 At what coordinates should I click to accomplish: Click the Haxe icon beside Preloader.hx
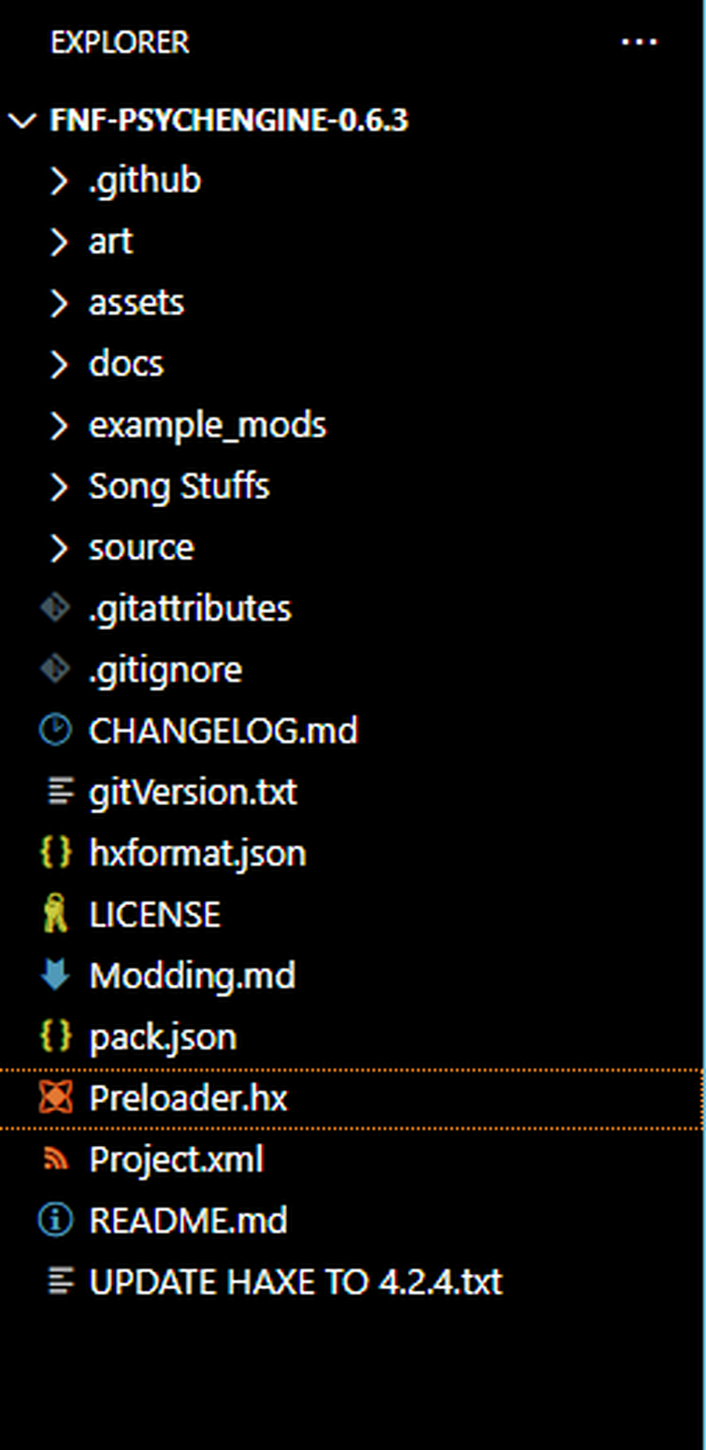coord(56,1097)
